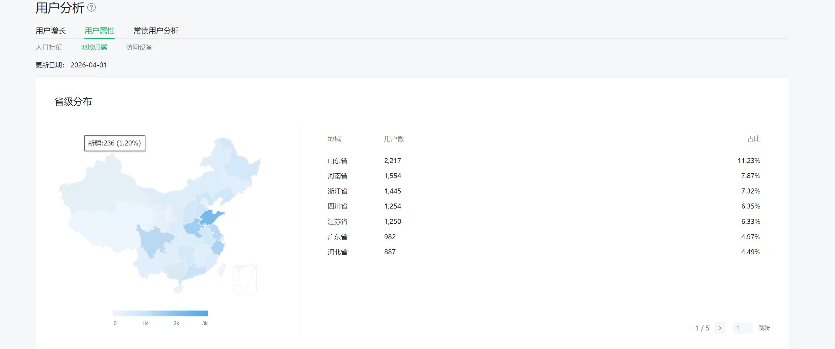
Task: Click the 占比 column header
Action: (754, 139)
